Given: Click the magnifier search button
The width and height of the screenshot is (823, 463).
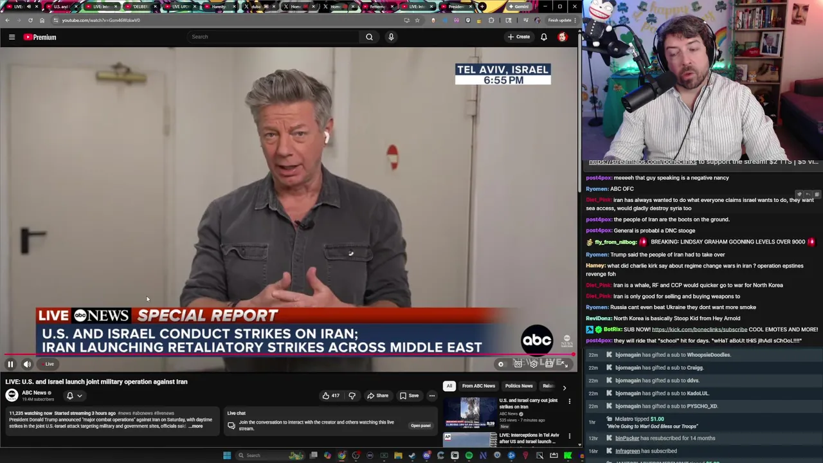Looking at the screenshot, I should 369,37.
